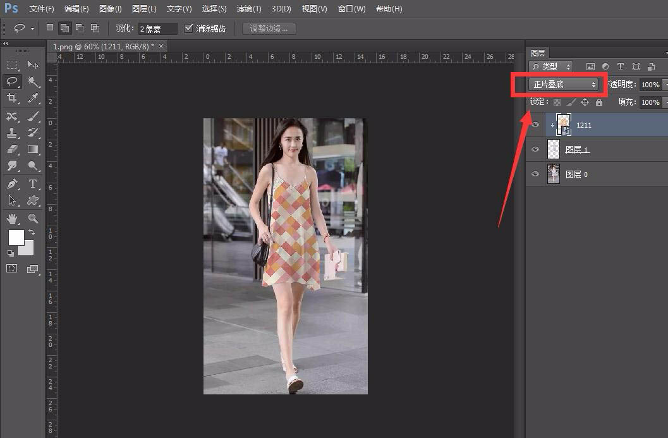Open the View (视图) menu
The image size is (668, 438).
point(314,8)
